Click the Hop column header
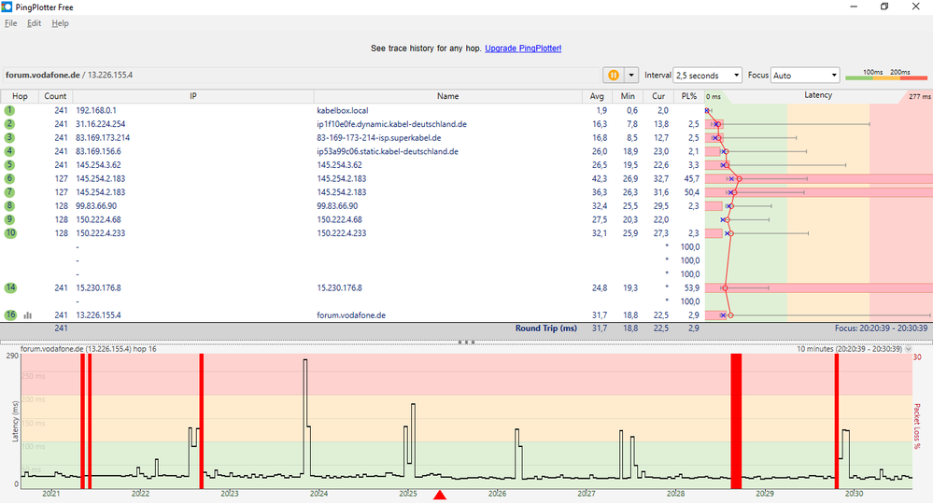The height and width of the screenshot is (503, 933). (x=20, y=96)
